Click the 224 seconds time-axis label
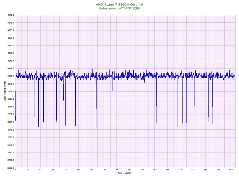Screen dimensions: 239x179 pyautogui.click(x=104, y=170)
